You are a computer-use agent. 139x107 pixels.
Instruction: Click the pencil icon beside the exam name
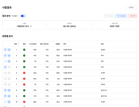coord(31,26)
